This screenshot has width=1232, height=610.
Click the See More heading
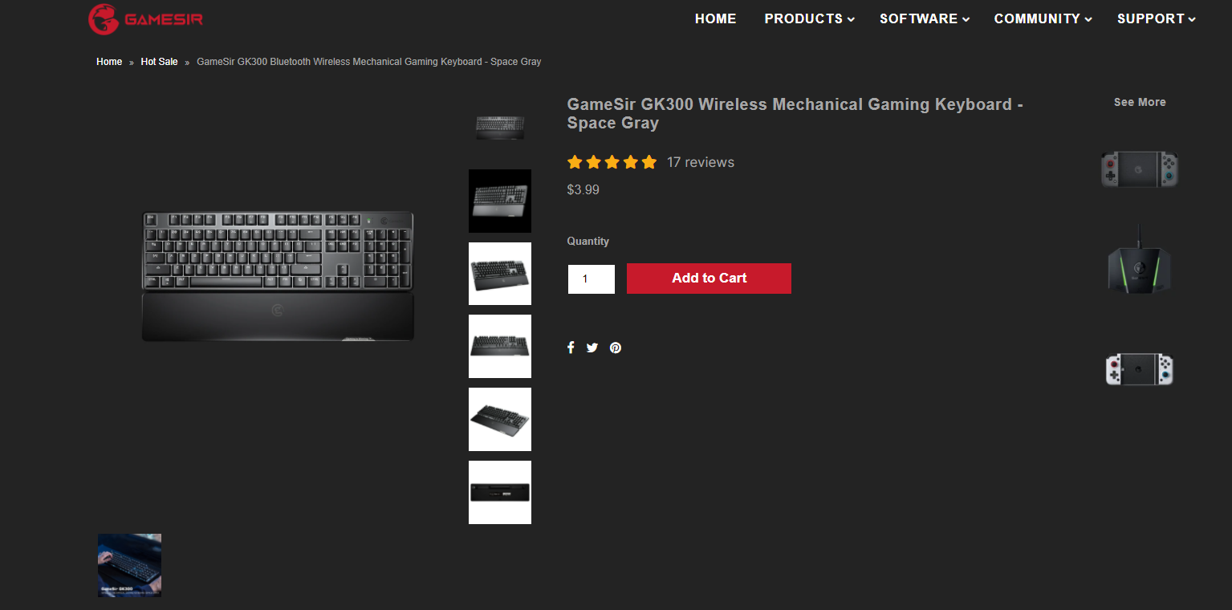point(1140,102)
